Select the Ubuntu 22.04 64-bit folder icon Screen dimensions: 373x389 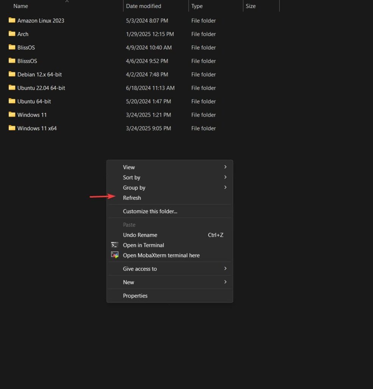point(12,88)
